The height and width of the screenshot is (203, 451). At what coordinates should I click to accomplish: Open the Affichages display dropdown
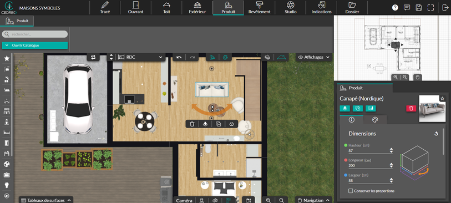[x=314, y=57]
